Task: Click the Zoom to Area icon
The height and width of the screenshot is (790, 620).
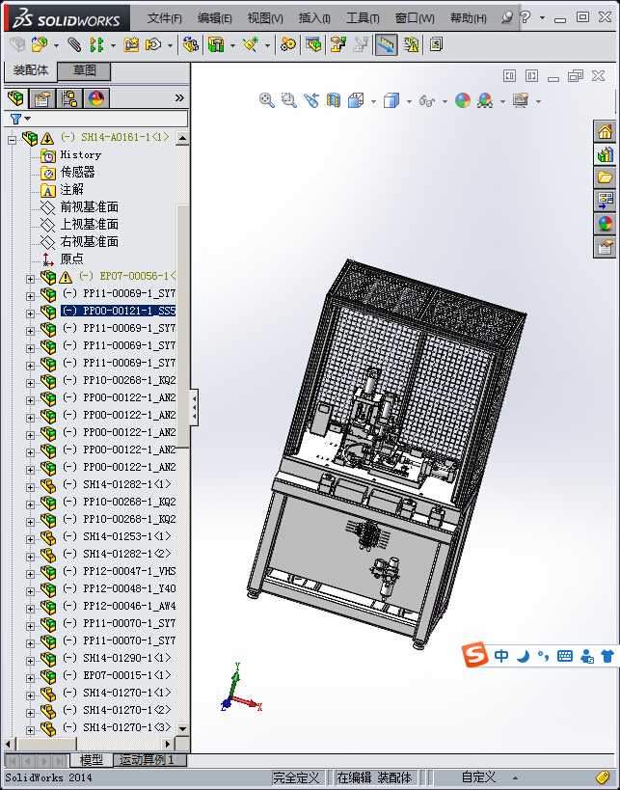Action: pyautogui.click(x=288, y=100)
